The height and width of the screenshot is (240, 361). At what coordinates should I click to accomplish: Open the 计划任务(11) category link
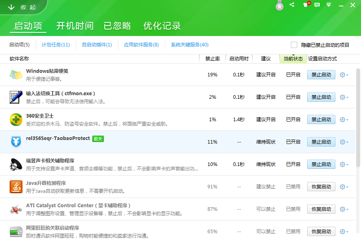(x=55, y=45)
